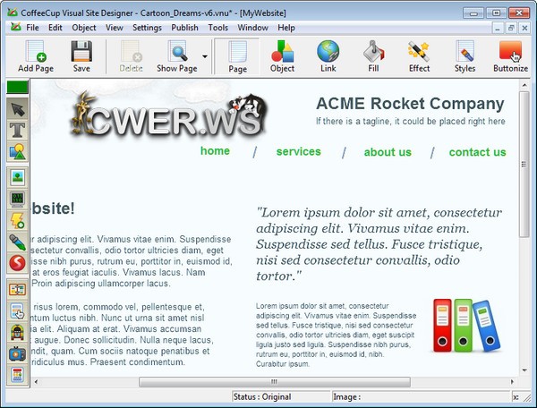This screenshot has width=537, height=408.
Task: Expand the Show Page dropdown arrow
Action: 205,57
